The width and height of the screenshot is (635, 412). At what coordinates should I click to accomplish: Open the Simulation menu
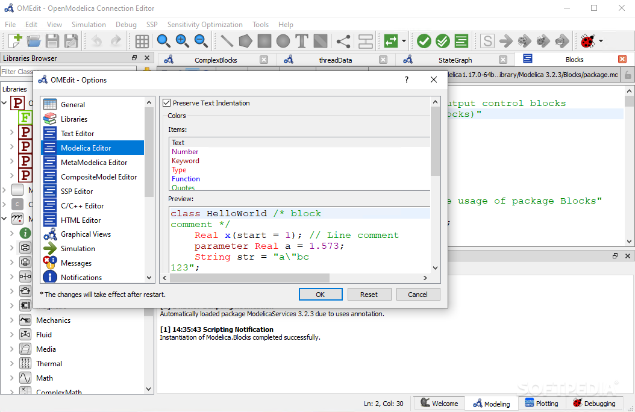click(89, 25)
